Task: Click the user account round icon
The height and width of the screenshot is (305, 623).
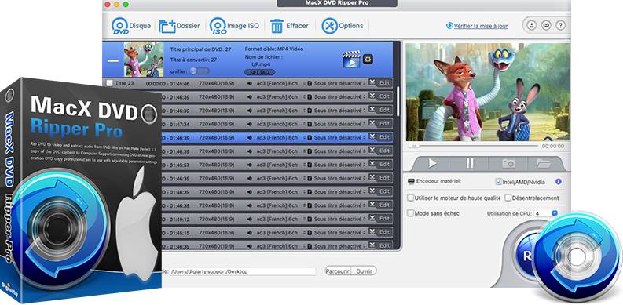Action: (532, 25)
